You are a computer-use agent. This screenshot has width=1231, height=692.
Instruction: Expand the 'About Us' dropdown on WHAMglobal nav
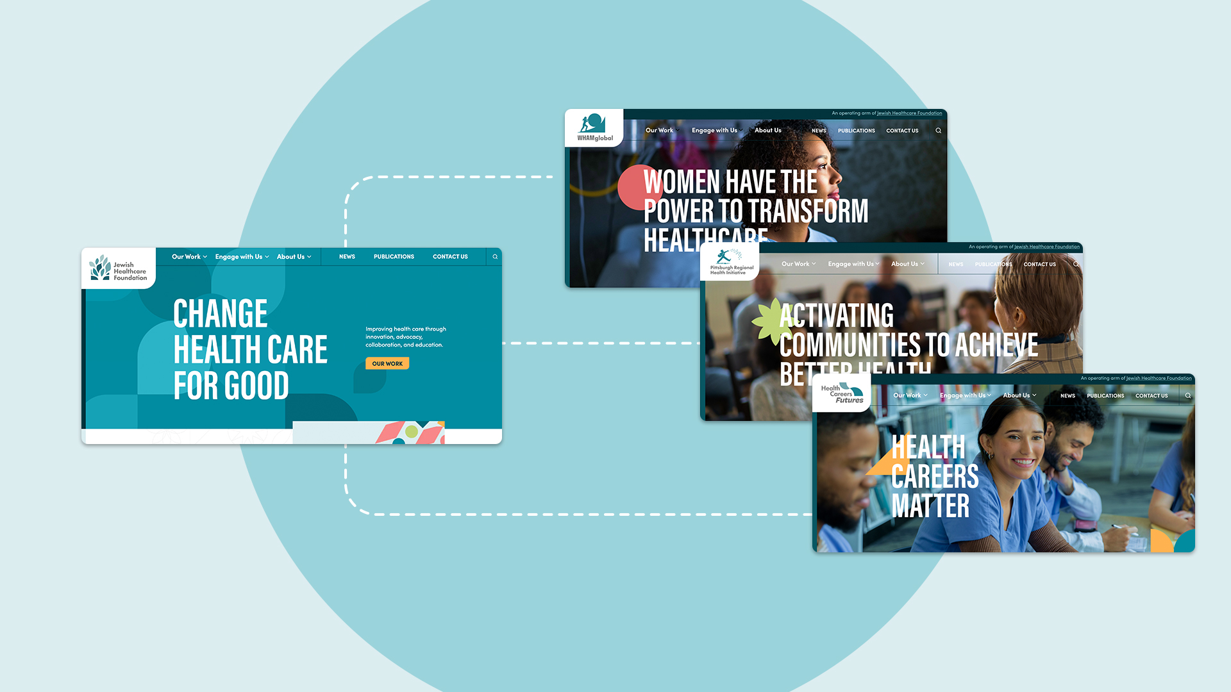767,130
